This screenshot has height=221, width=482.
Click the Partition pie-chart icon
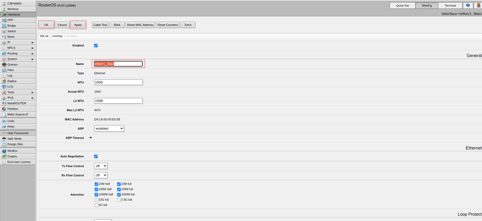point(4,109)
